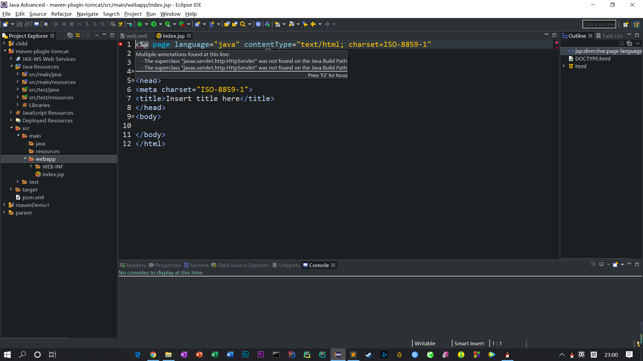Toggle Link with Editor in Project Explorer
Viewport: 643px width, 361px height.
78,35
